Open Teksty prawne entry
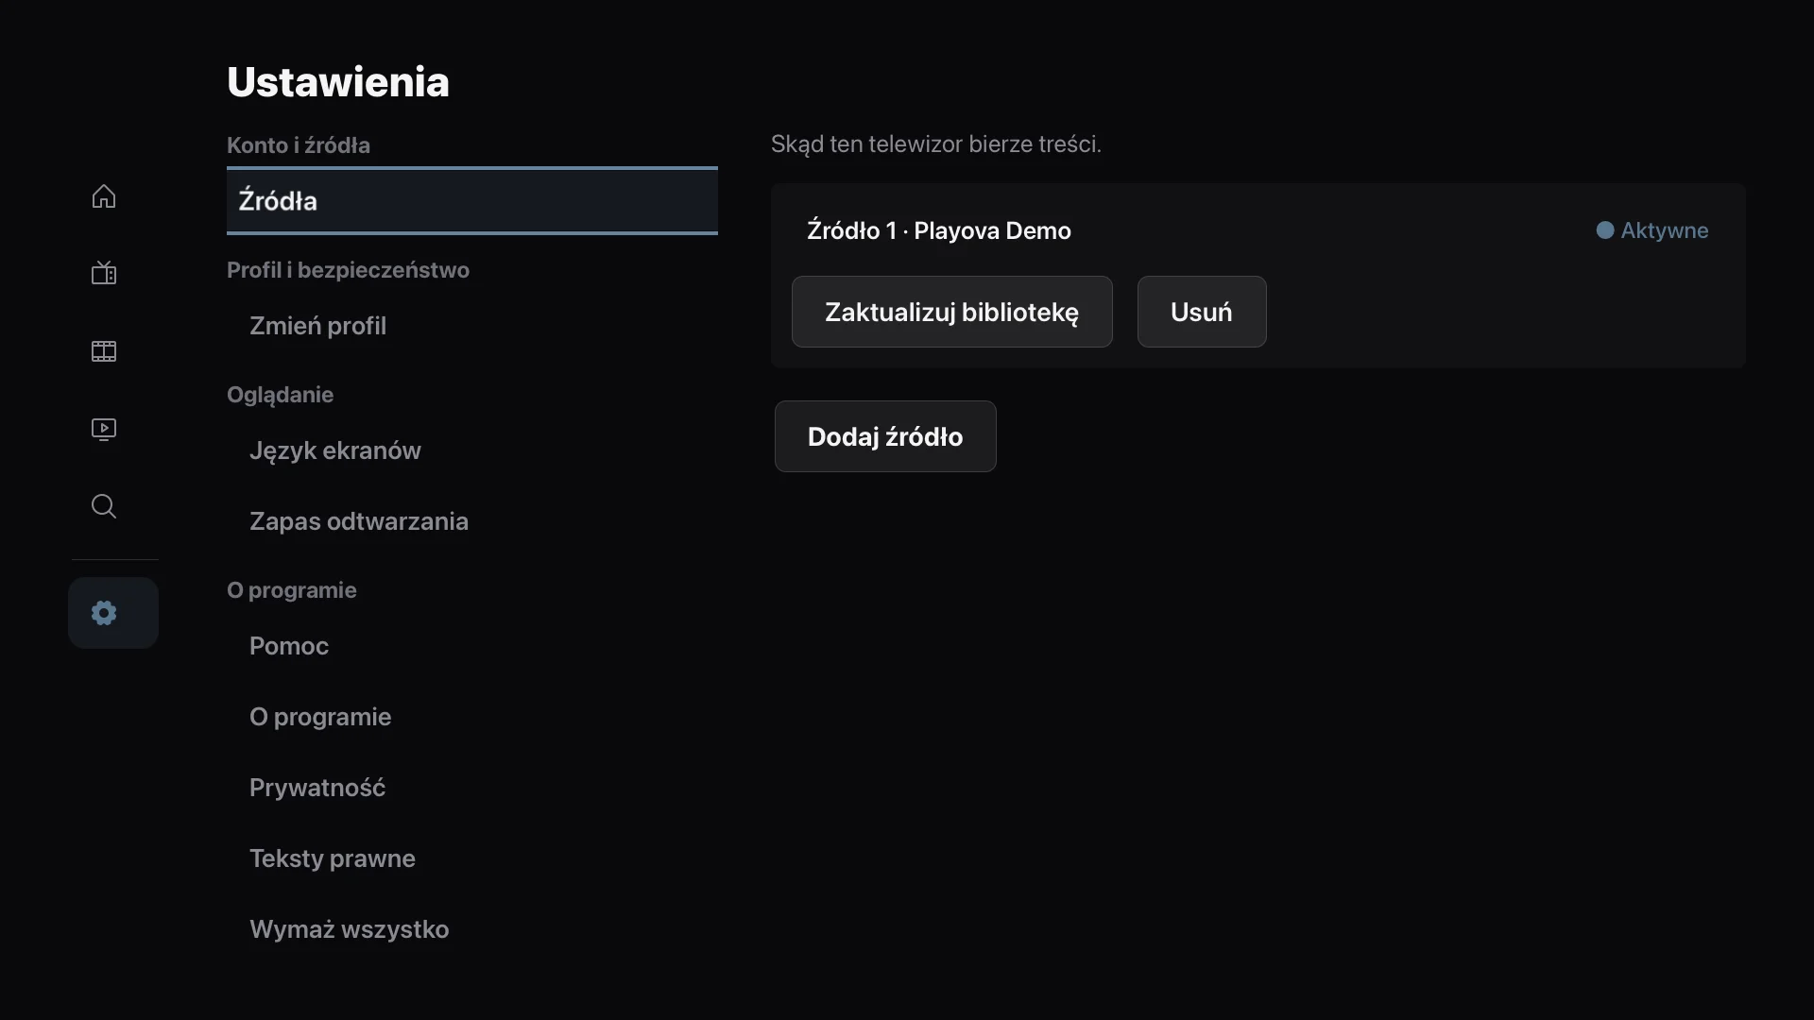The height and width of the screenshot is (1020, 1814). click(472, 858)
